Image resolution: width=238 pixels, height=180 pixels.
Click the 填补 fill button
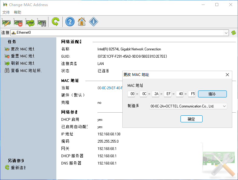click(x=212, y=94)
